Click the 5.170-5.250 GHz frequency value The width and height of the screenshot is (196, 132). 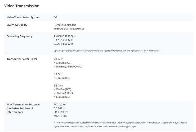point(63,40)
